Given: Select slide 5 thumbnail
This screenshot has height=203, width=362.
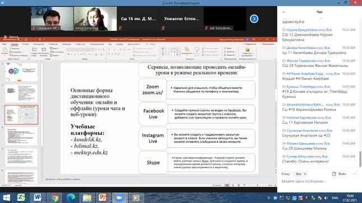Looking at the screenshot, I should pos(21,158).
